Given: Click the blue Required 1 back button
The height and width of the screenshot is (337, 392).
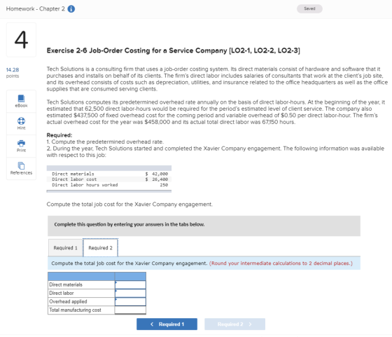Looking at the screenshot, I should coord(167,324).
